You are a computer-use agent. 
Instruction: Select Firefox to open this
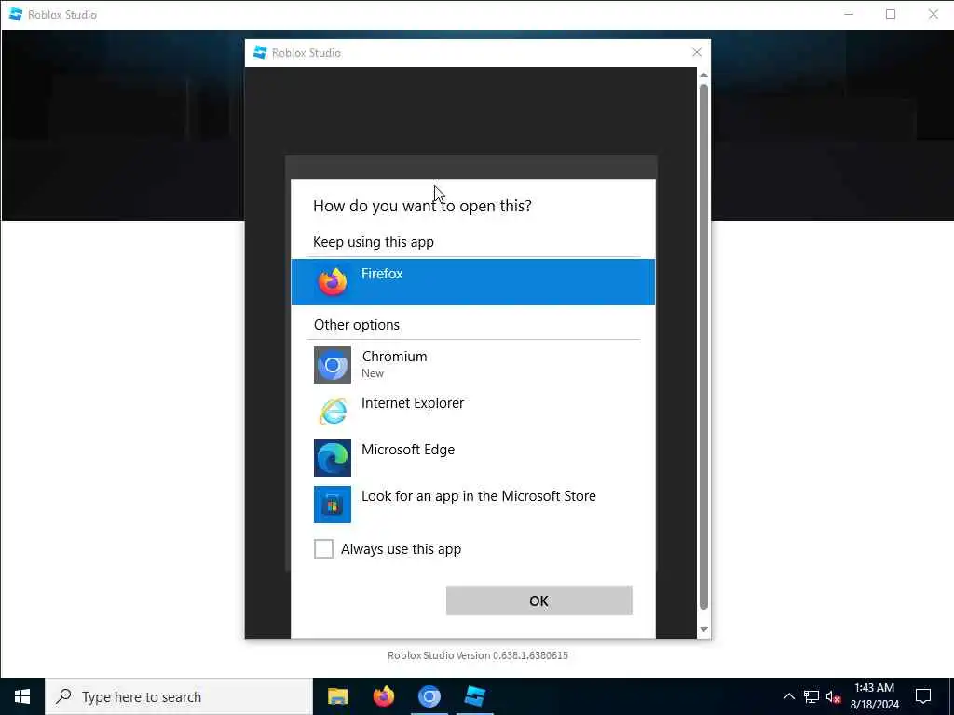[472, 282]
